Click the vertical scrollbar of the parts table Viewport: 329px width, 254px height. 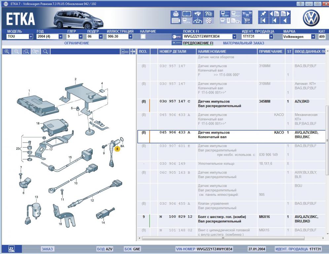pos(327,140)
